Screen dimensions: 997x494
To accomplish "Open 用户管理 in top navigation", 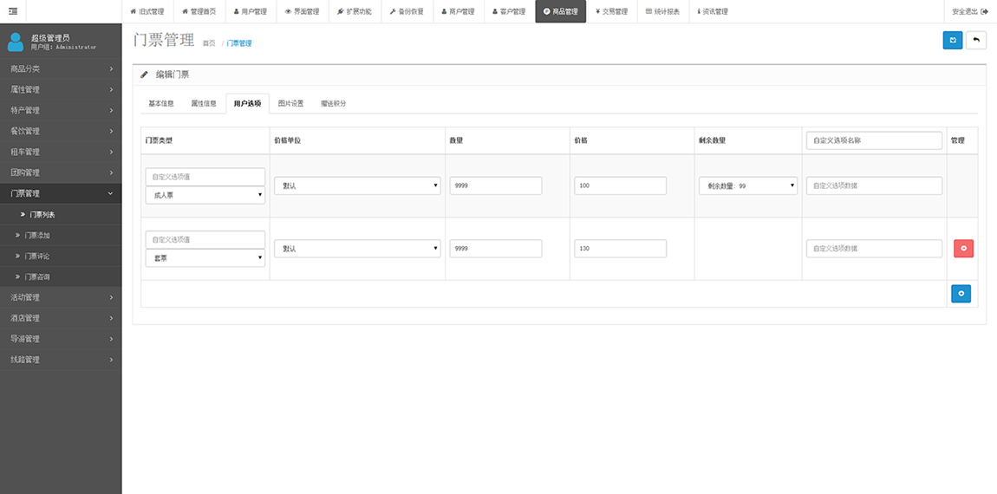I will [x=251, y=11].
